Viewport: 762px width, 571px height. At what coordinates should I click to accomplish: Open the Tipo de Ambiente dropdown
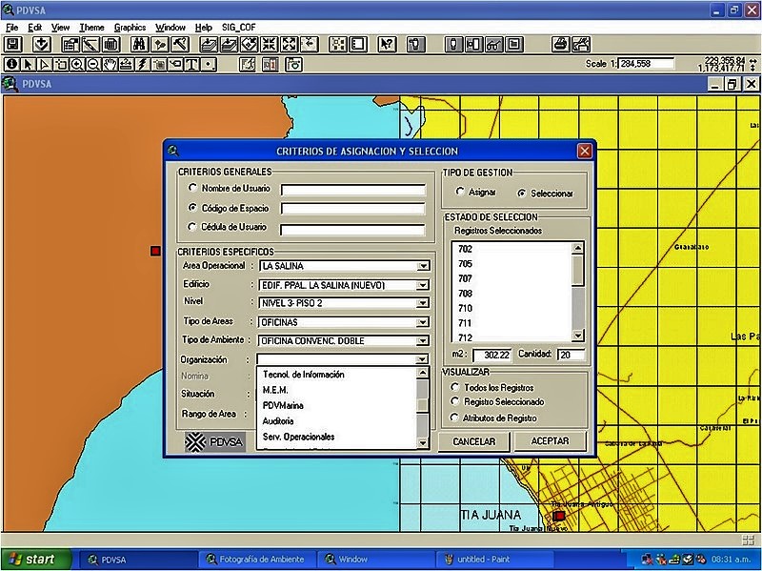coord(423,341)
